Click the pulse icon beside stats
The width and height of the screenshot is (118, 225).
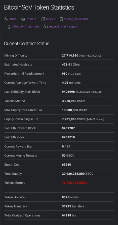click(x=6, y=19)
